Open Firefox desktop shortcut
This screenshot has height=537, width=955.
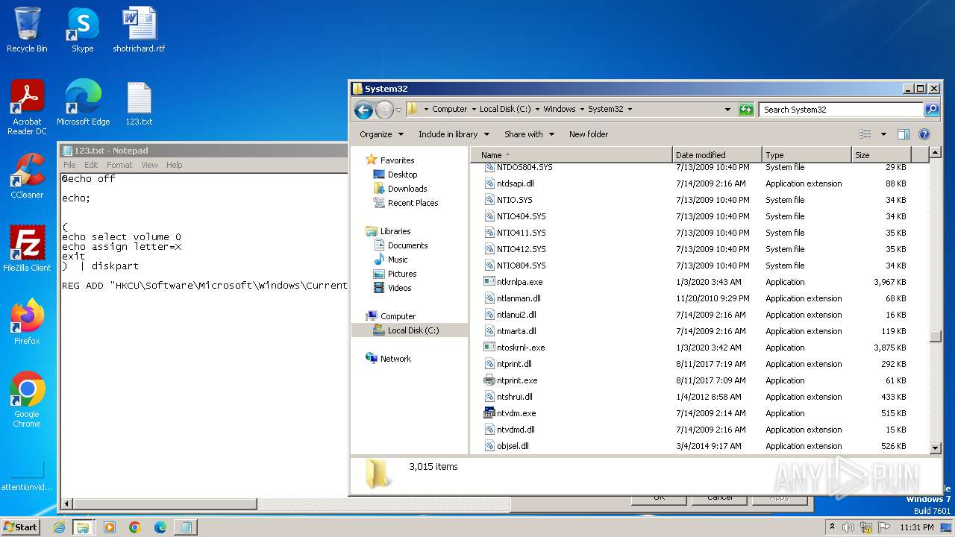point(27,322)
